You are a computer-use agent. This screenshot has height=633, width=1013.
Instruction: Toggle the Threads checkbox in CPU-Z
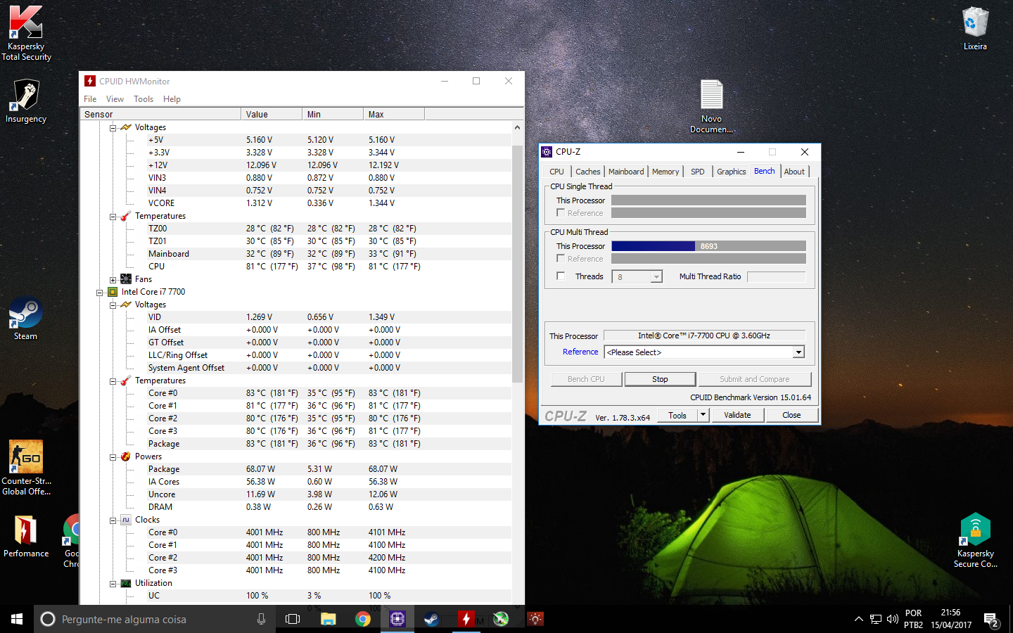(x=561, y=276)
